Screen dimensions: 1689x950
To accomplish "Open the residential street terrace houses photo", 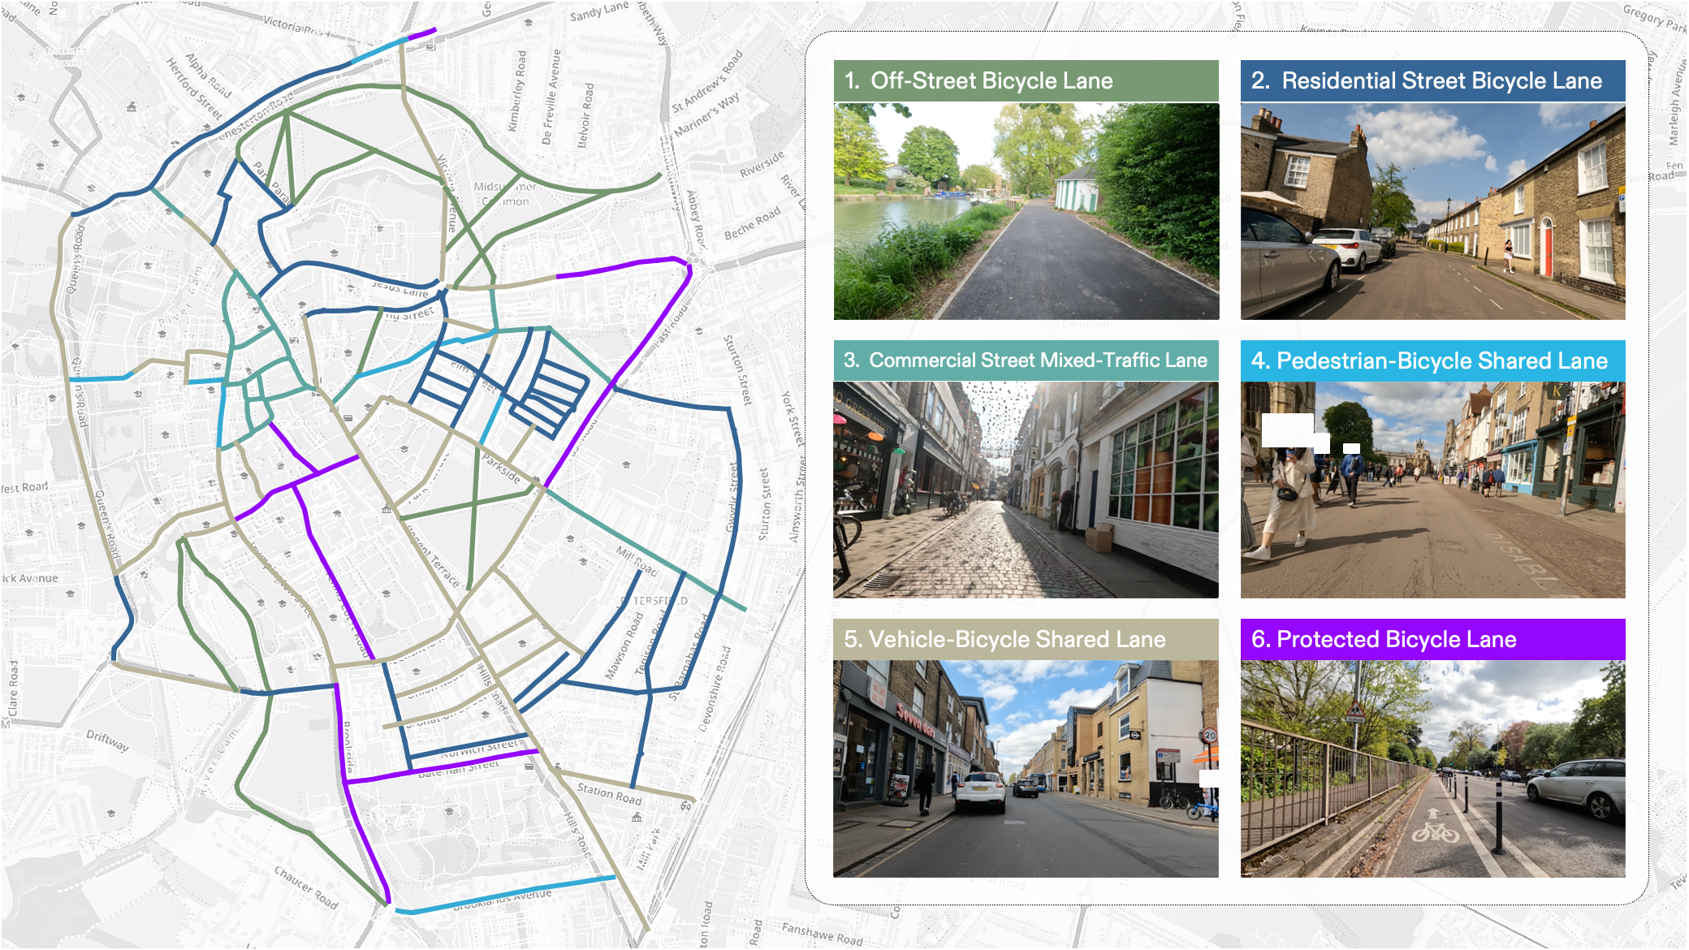I will (x=1432, y=211).
